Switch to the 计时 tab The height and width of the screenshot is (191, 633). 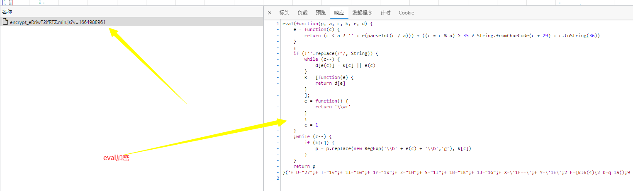pyautogui.click(x=385, y=13)
